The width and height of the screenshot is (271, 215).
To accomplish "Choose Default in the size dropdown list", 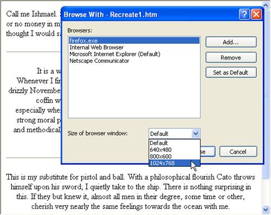I will 175,143.
